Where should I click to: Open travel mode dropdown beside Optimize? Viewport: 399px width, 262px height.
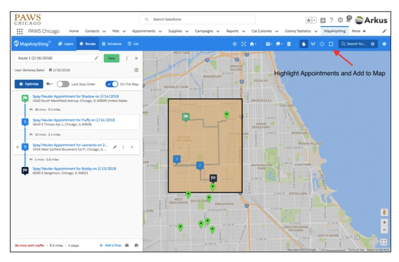coord(50,84)
